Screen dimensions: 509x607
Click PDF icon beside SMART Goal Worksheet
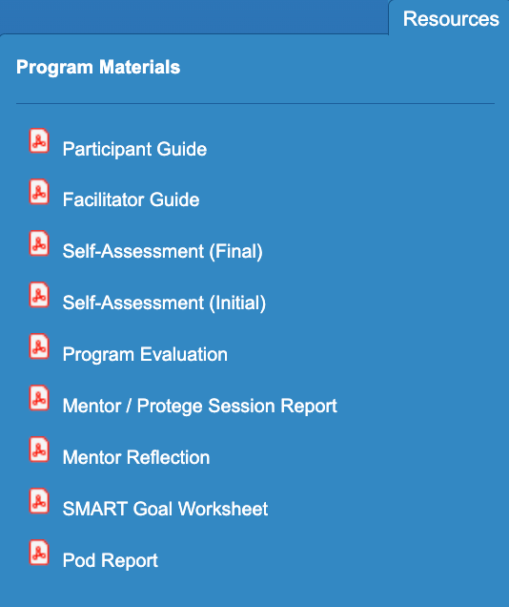[x=39, y=500]
